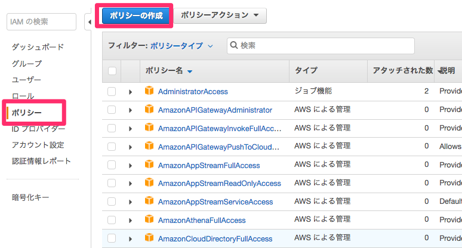Image resolution: width=462 pixels, height=248 pixels.
Task: Click the AmazonAppStreamServiceAccess policy box icon
Action: coord(149,201)
